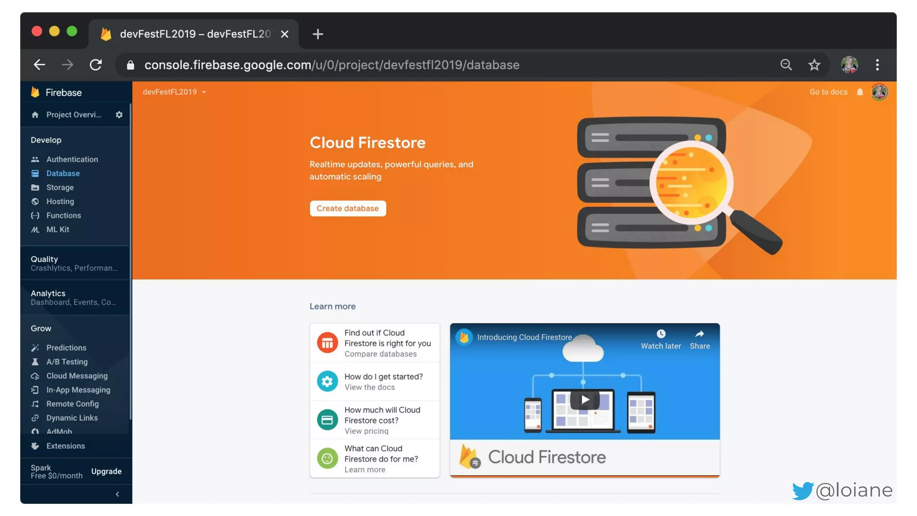
Task: Expand the devFestFL2019 project dropdown
Action: point(175,92)
